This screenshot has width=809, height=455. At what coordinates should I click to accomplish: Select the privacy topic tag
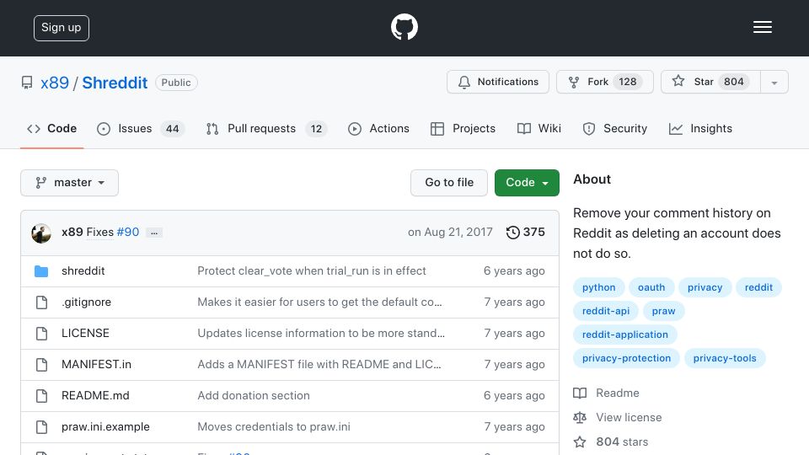tap(705, 287)
